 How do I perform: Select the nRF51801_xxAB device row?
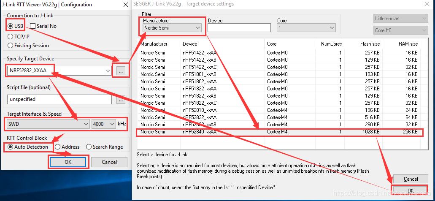pyautogui.click(x=279, y=74)
